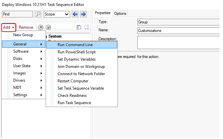
Task: Click the Description text area
Action: (x=178, y=42)
